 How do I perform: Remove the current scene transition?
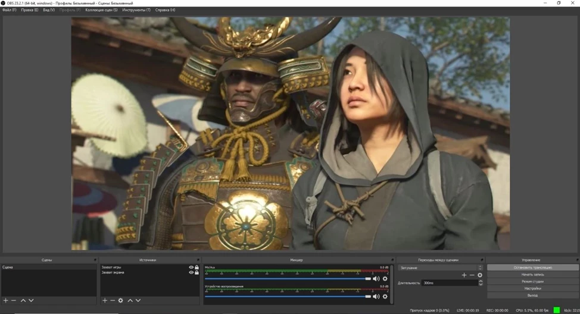(x=472, y=275)
